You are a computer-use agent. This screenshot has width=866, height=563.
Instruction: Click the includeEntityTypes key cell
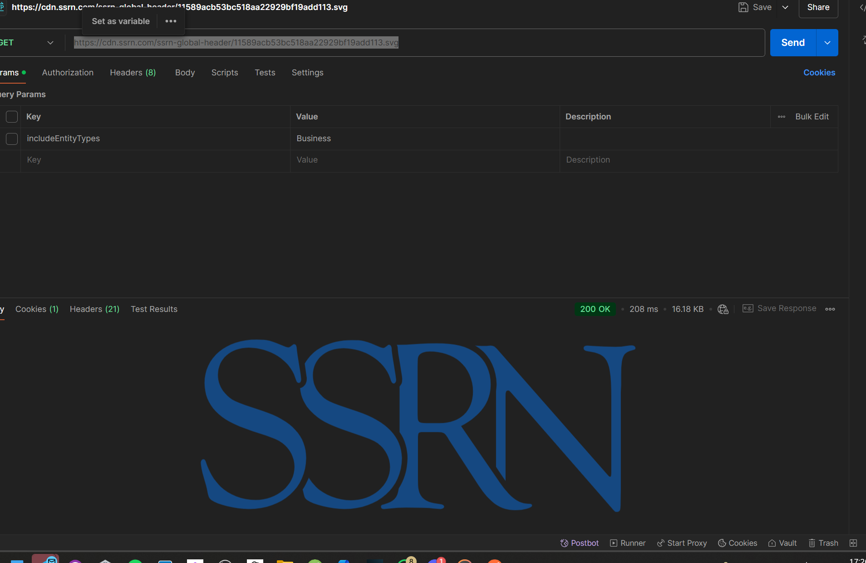pyautogui.click(x=155, y=138)
